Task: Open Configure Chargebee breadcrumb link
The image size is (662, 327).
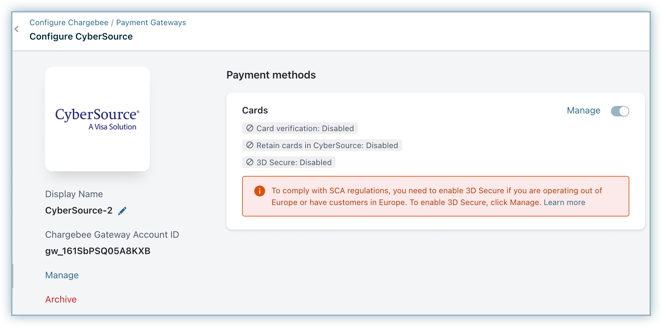Action: [x=69, y=23]
